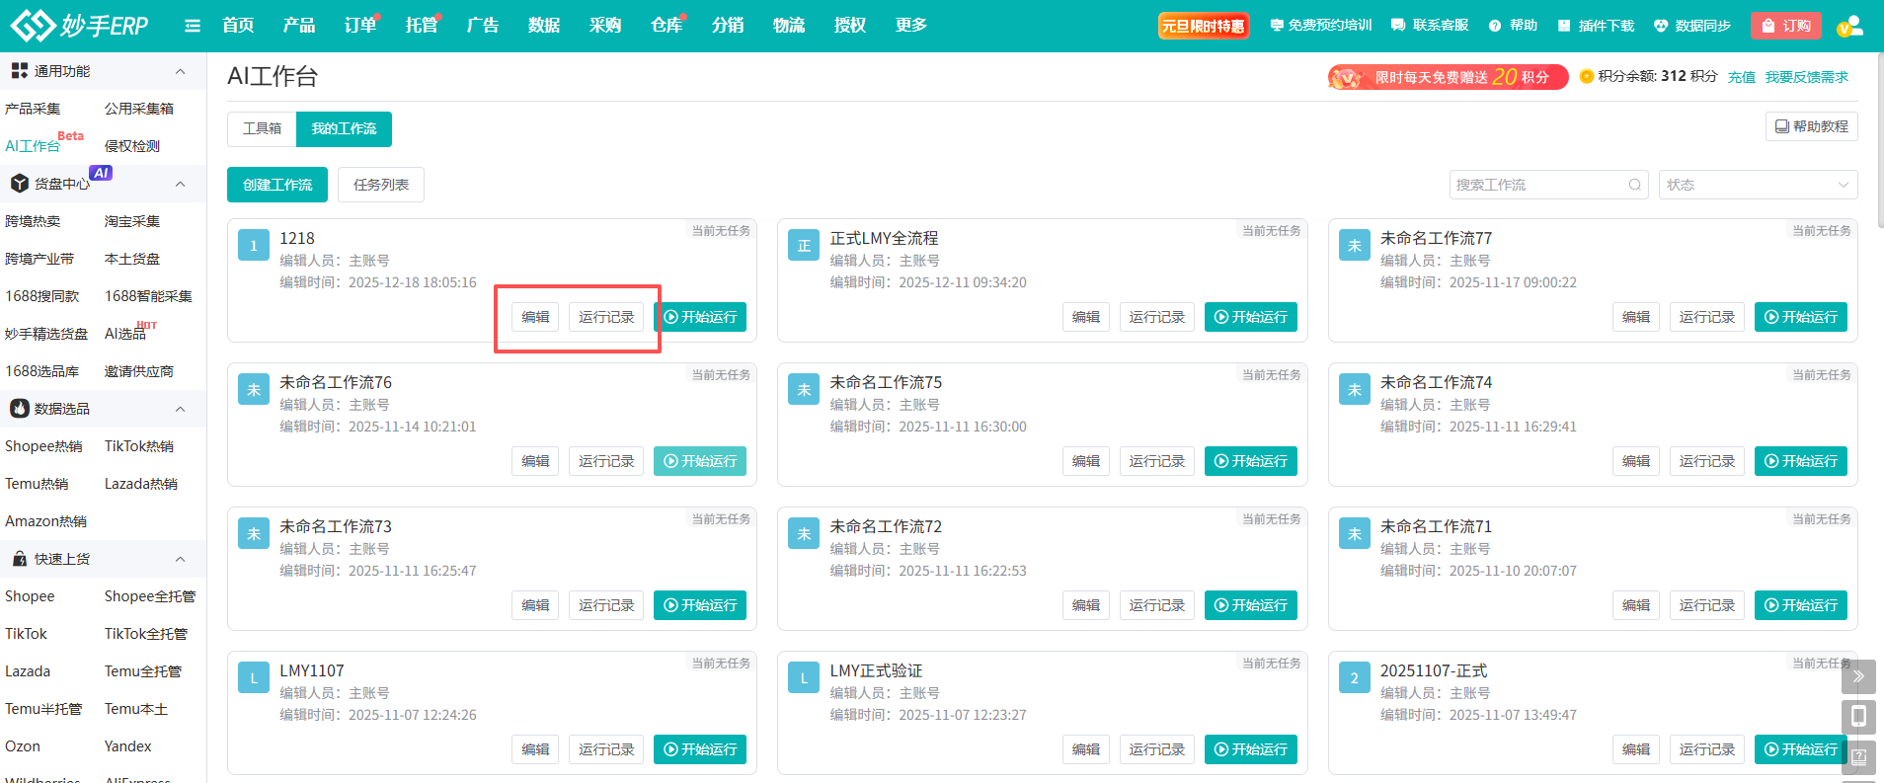Open TikTok热销 in the sidebar
This screenshot has height=783, width=1884.
139,446
